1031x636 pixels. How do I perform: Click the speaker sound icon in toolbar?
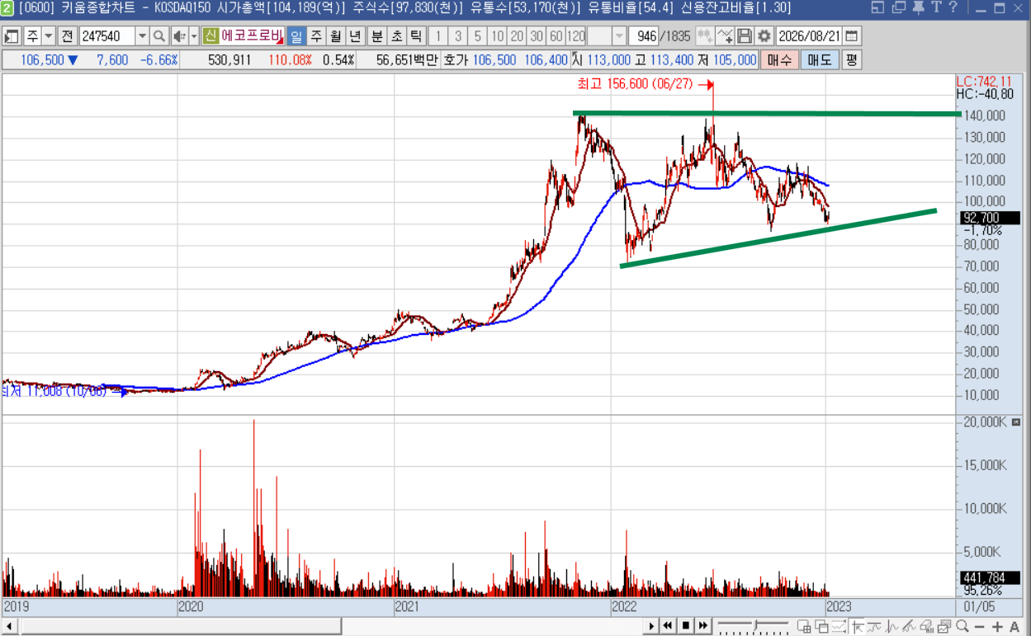pos(179,37)
